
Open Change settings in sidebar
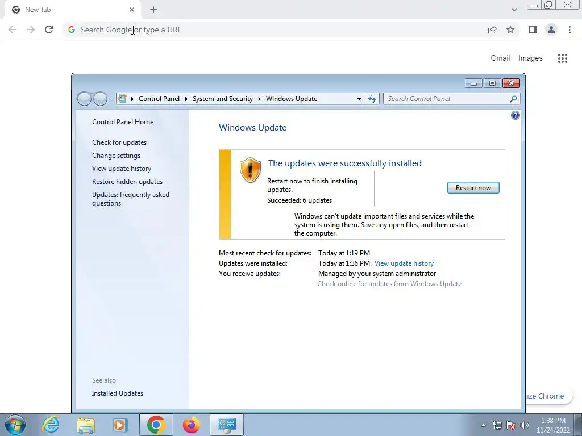[116, 156]
